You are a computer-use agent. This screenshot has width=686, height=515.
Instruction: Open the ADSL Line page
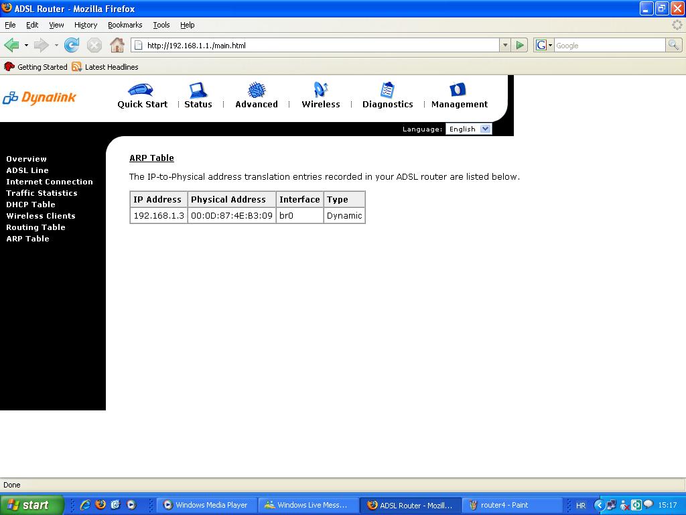tap(27, 170)
